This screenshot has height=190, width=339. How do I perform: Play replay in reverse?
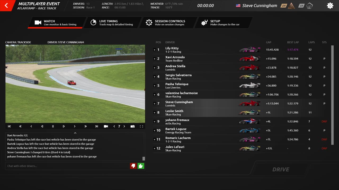click(x=31, y=126)
